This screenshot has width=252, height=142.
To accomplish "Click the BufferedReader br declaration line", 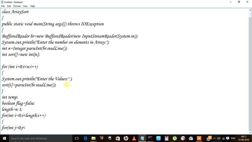I will click(x=70, y=36).
